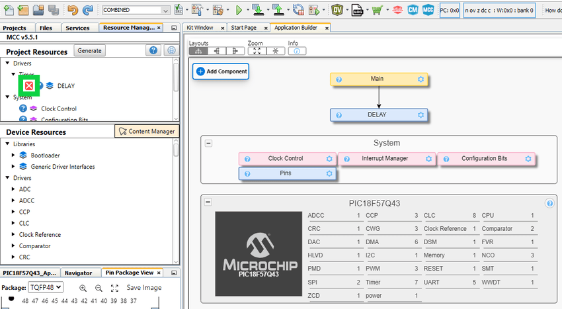Switch to third layout option under Layouts
This screenshot has width=562, height=309.
[235, 51]
